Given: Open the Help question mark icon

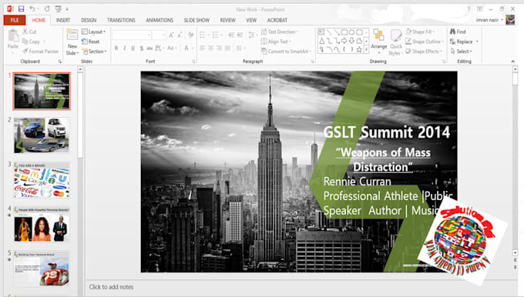Looking at the screenshot, I should click(x=469, y=9).
